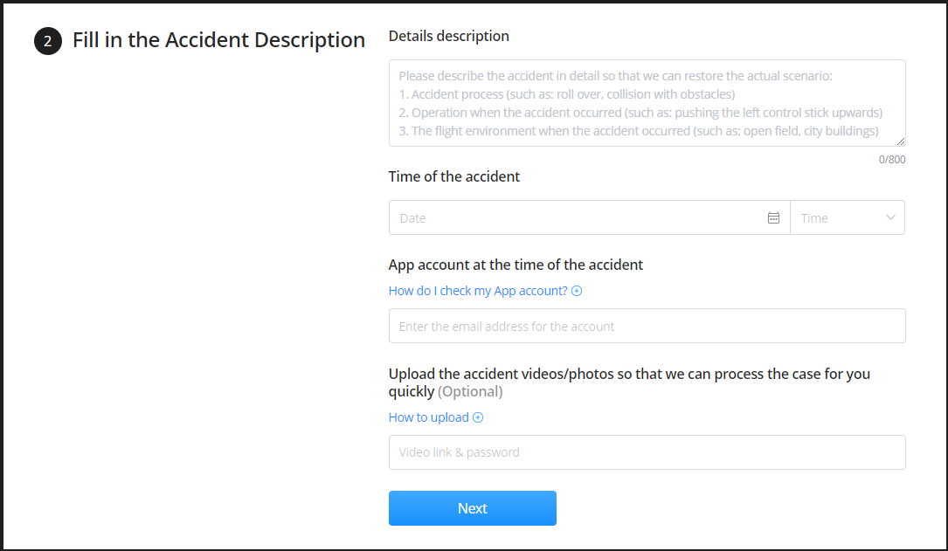Click the "Fill in the Accident Description" heading
The width and height of the screenshot is (948, 551).
click(x=218, y=40)
